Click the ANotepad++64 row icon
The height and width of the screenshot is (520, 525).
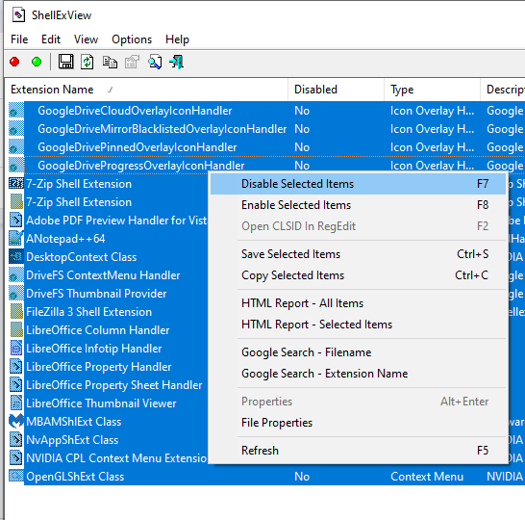(16, 239)
